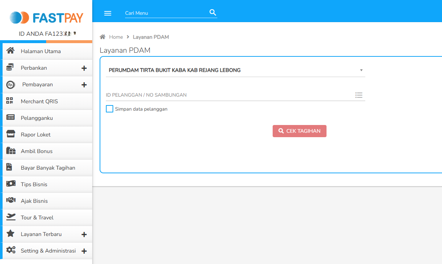
Task: Switch to the Pelangganku menu item
Action: (x=37, y=118)
